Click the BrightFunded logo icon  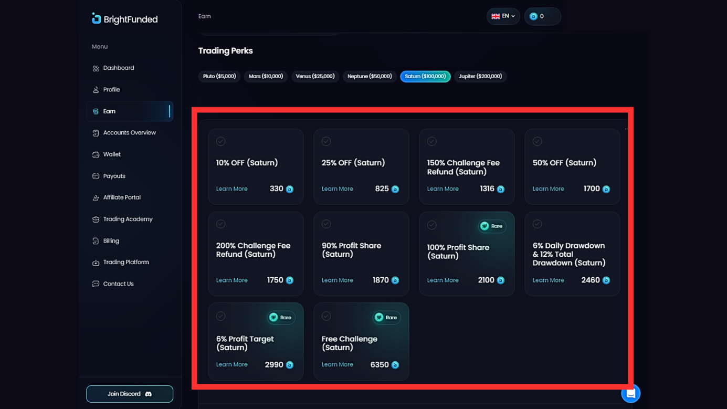click(x=96, y=19)
